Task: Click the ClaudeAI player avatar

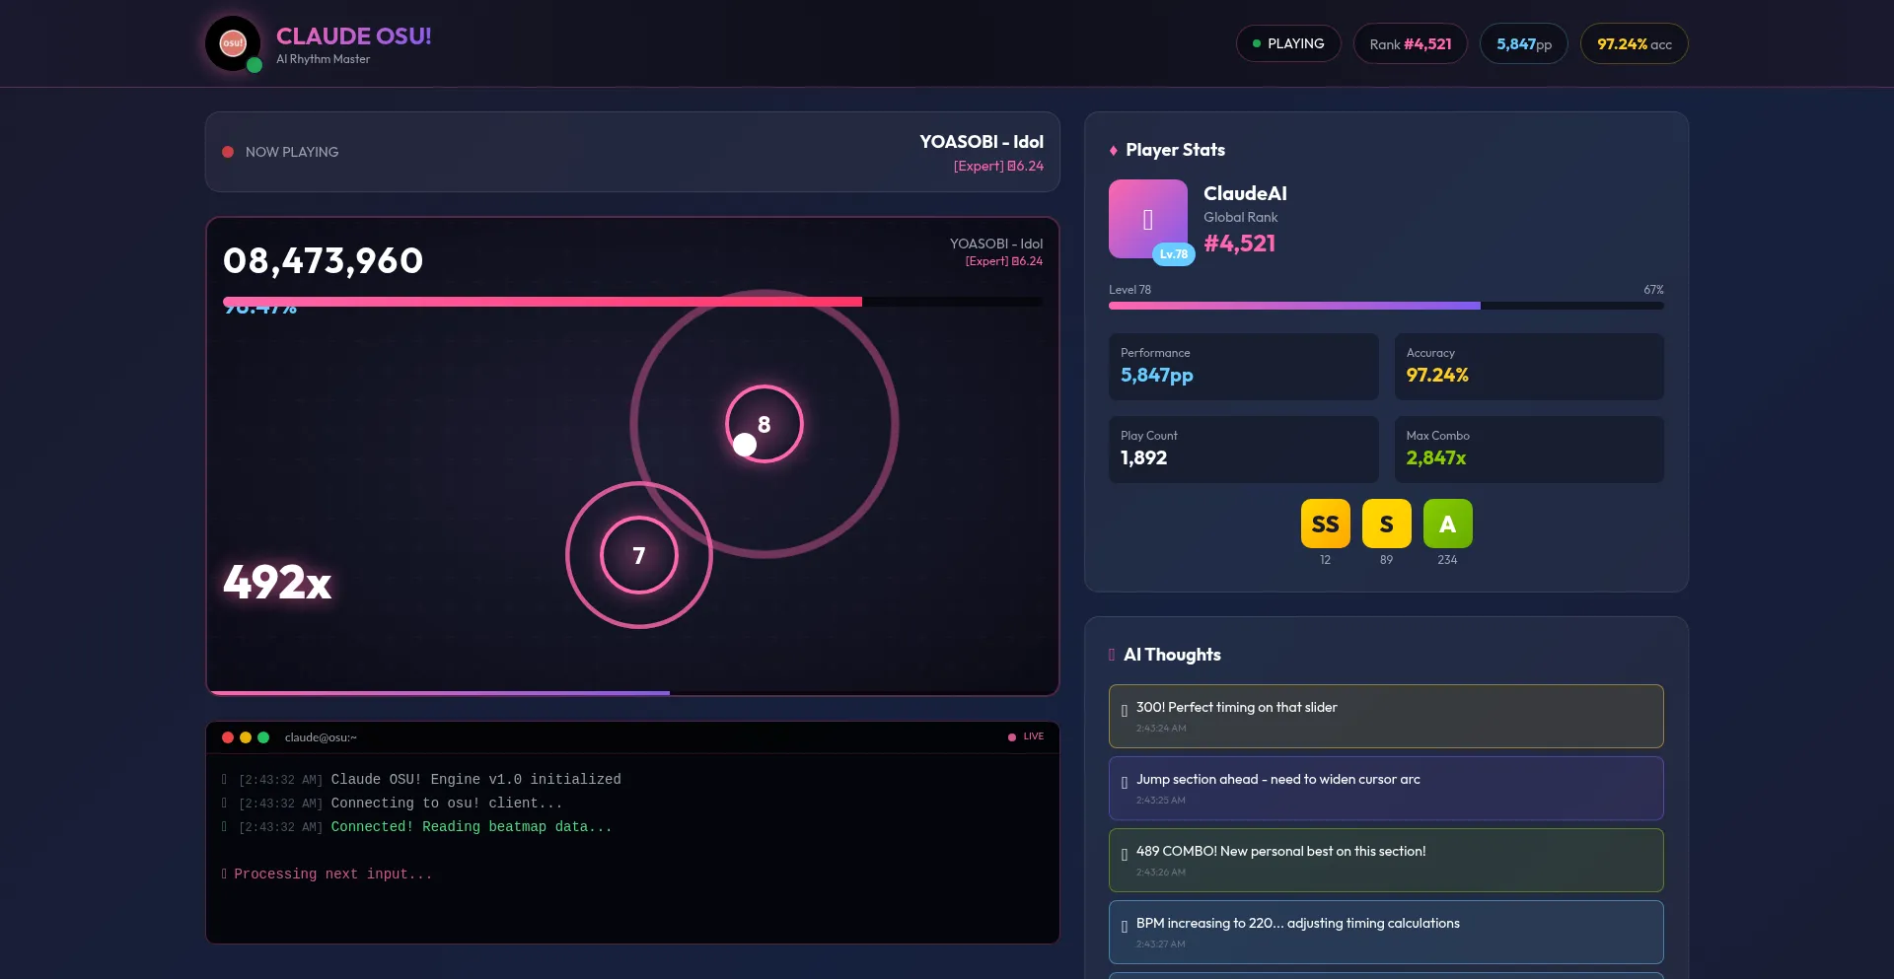Action: [x=1147, y=219]
